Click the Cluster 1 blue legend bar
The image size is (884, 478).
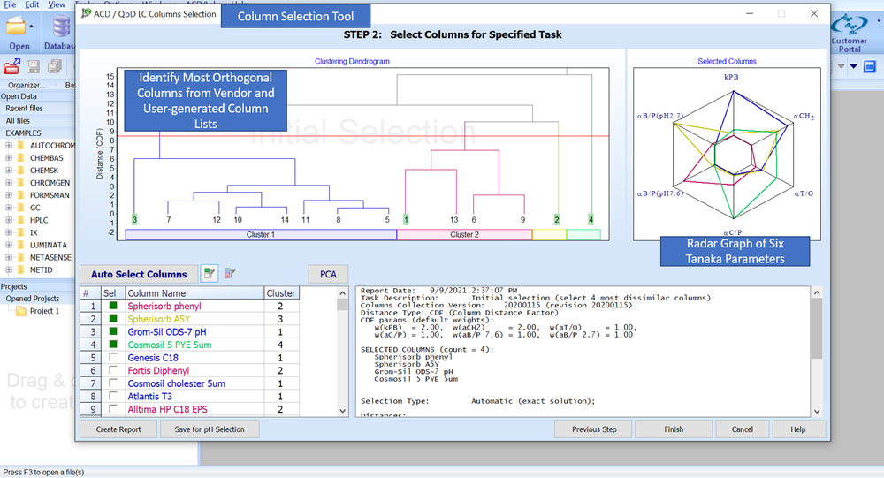[x=261, y=234]
